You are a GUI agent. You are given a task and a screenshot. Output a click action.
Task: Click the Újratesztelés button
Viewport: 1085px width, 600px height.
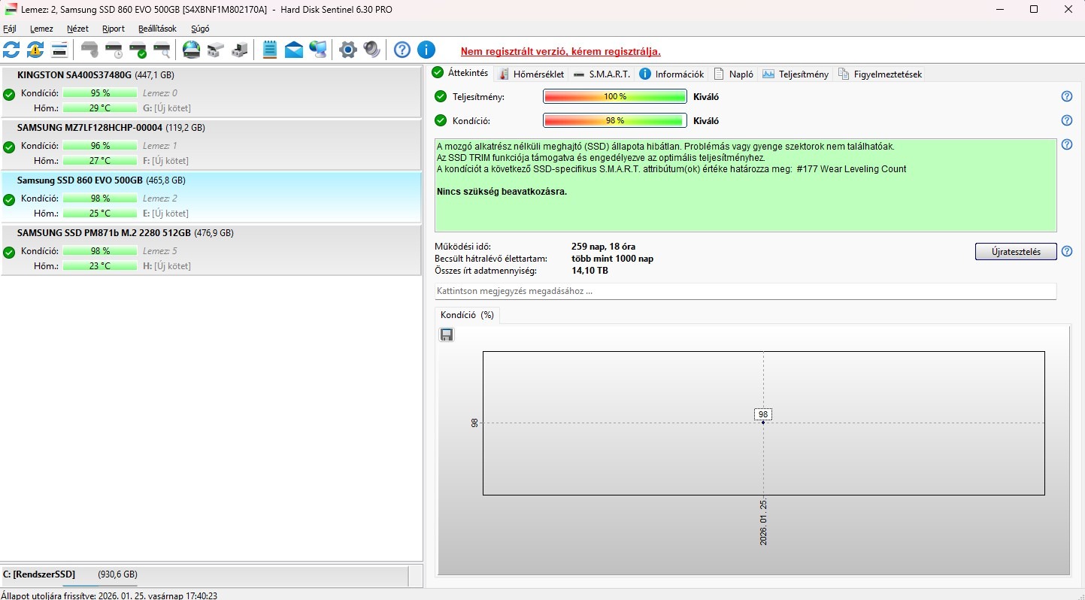coord(1016,251)
